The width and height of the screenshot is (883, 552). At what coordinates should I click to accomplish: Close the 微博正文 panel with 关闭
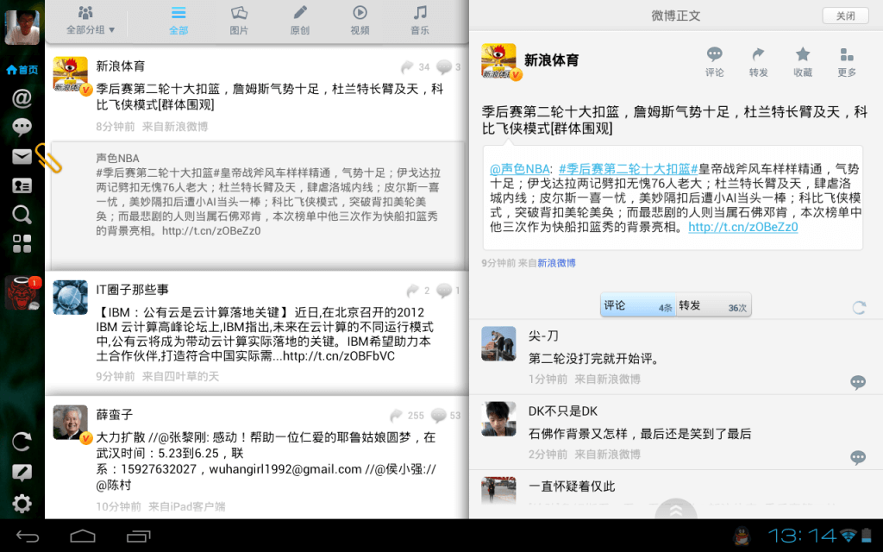coord(845,16)
